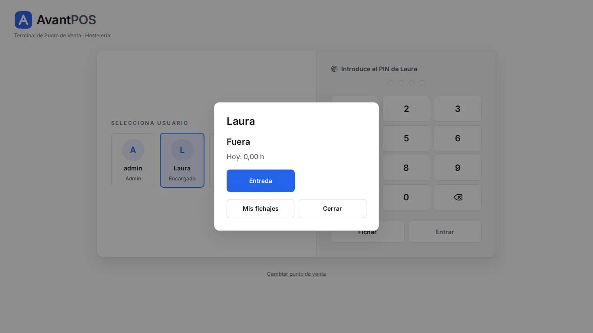Tap keypad digit 3
Screen dimensions: 593x333
pyautogui.click(x=458, y=109)
